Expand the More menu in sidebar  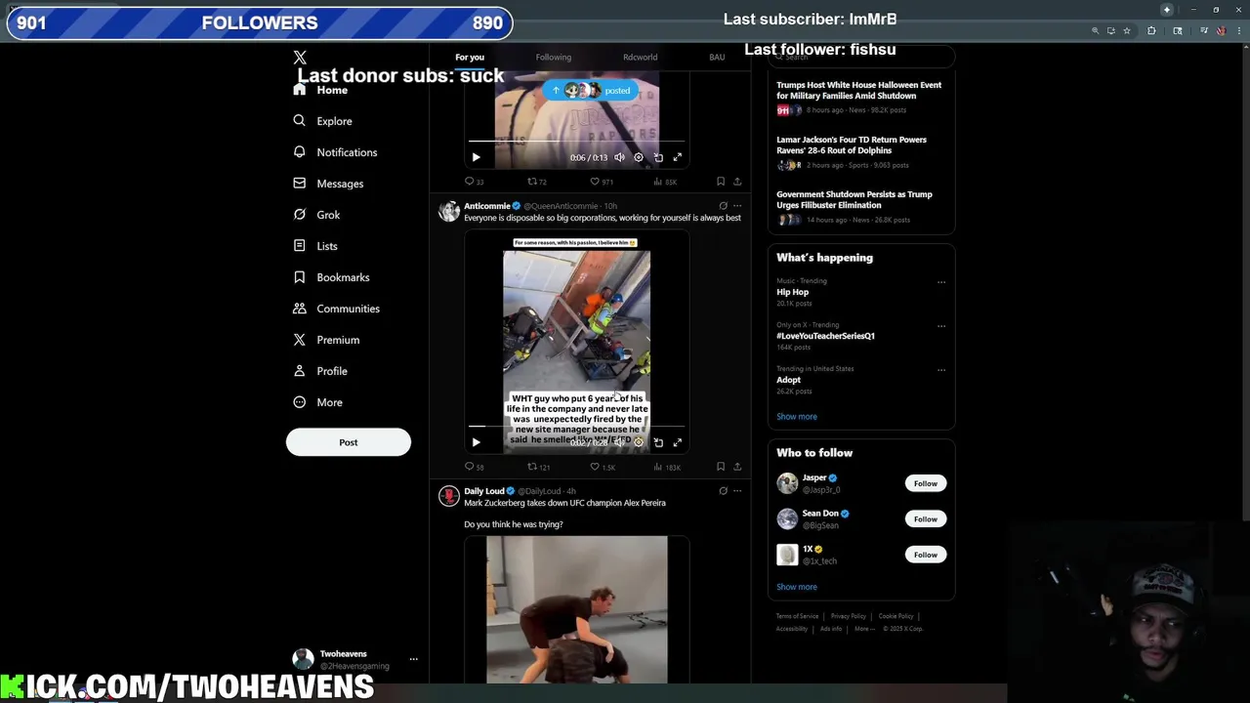click(x=317, y=402)
